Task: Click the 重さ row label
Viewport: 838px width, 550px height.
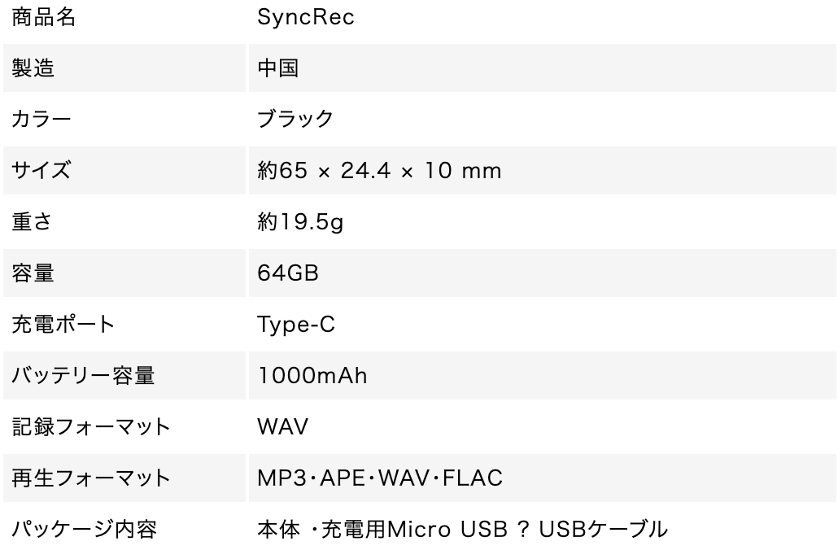Action: coord(33,222)
